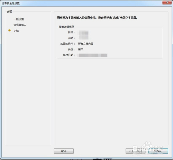Select the 选择收件人 step
The image size is (173, 160).
click(x=20, y=25)
